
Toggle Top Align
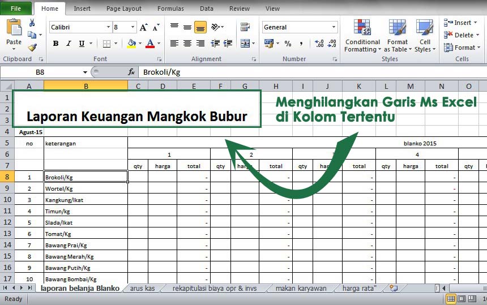[x=174, y=27]
